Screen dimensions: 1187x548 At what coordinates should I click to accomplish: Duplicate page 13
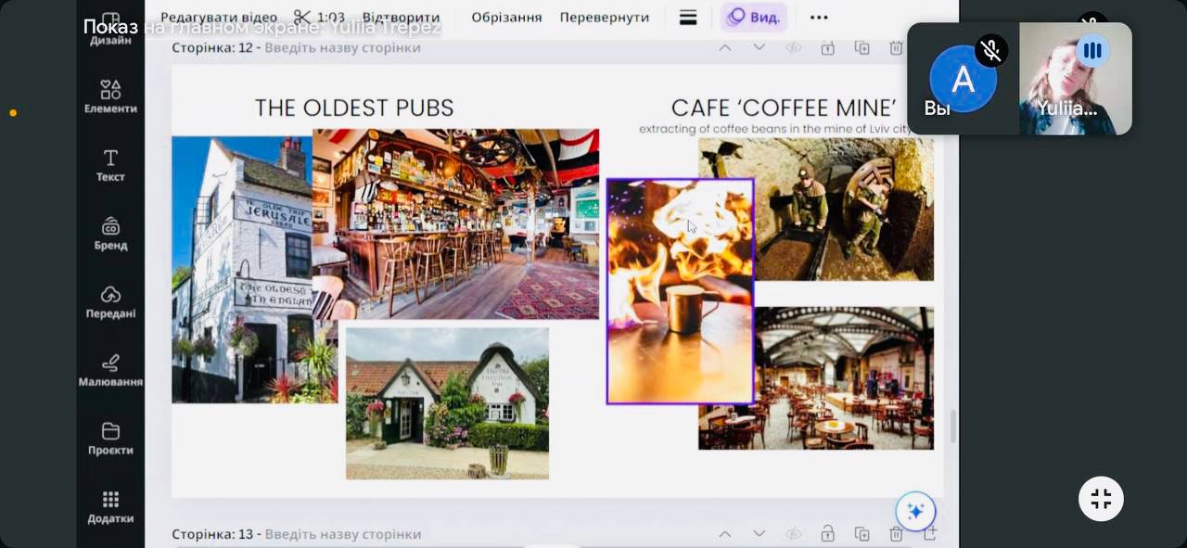point(862,533)
